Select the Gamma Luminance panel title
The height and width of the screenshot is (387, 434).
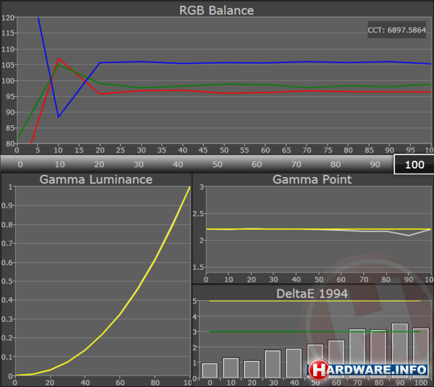click(95, 179)
